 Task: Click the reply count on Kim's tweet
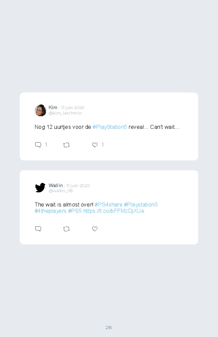46,145
